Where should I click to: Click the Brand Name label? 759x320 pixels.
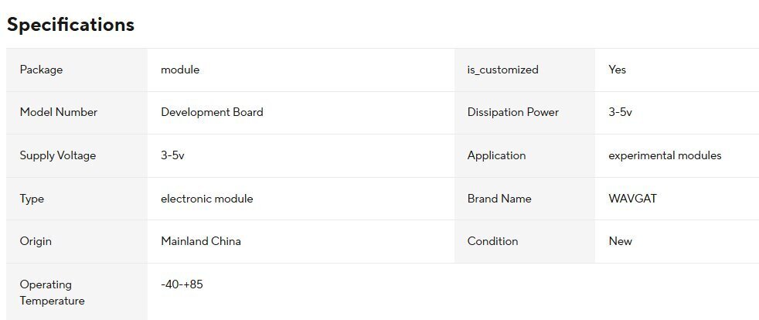click(x=499, y=199)
